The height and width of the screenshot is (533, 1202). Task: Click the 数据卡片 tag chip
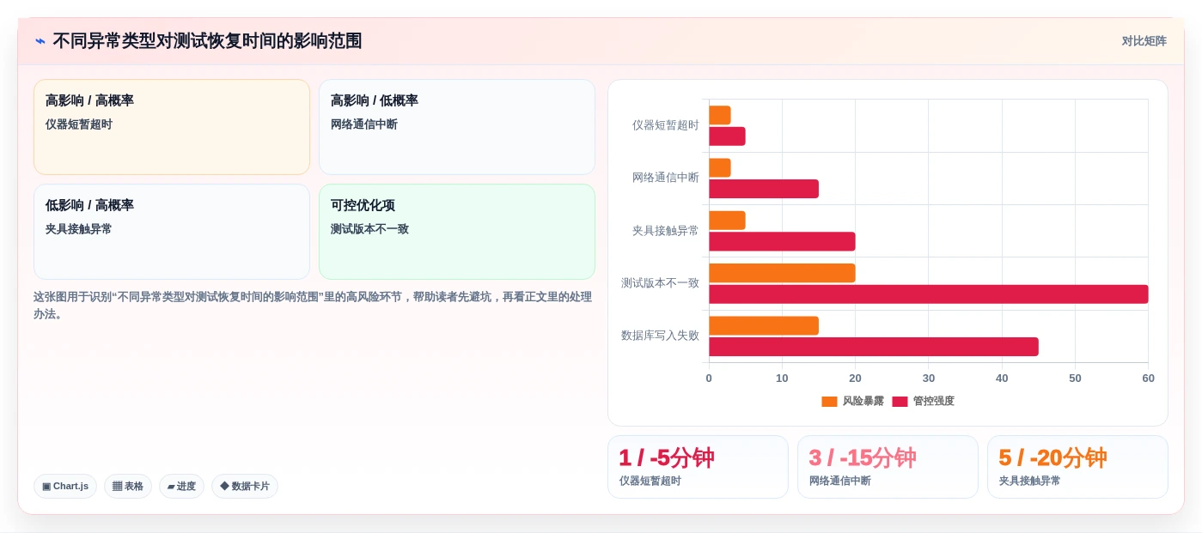[x=245, y=487]
